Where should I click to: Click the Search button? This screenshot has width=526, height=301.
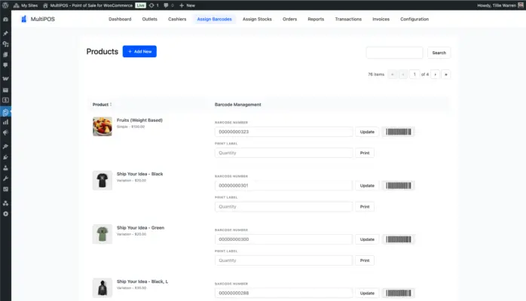(439, 53)
